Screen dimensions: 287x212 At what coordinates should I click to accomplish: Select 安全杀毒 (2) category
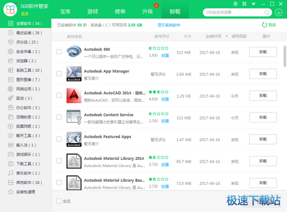coord(26,51)
